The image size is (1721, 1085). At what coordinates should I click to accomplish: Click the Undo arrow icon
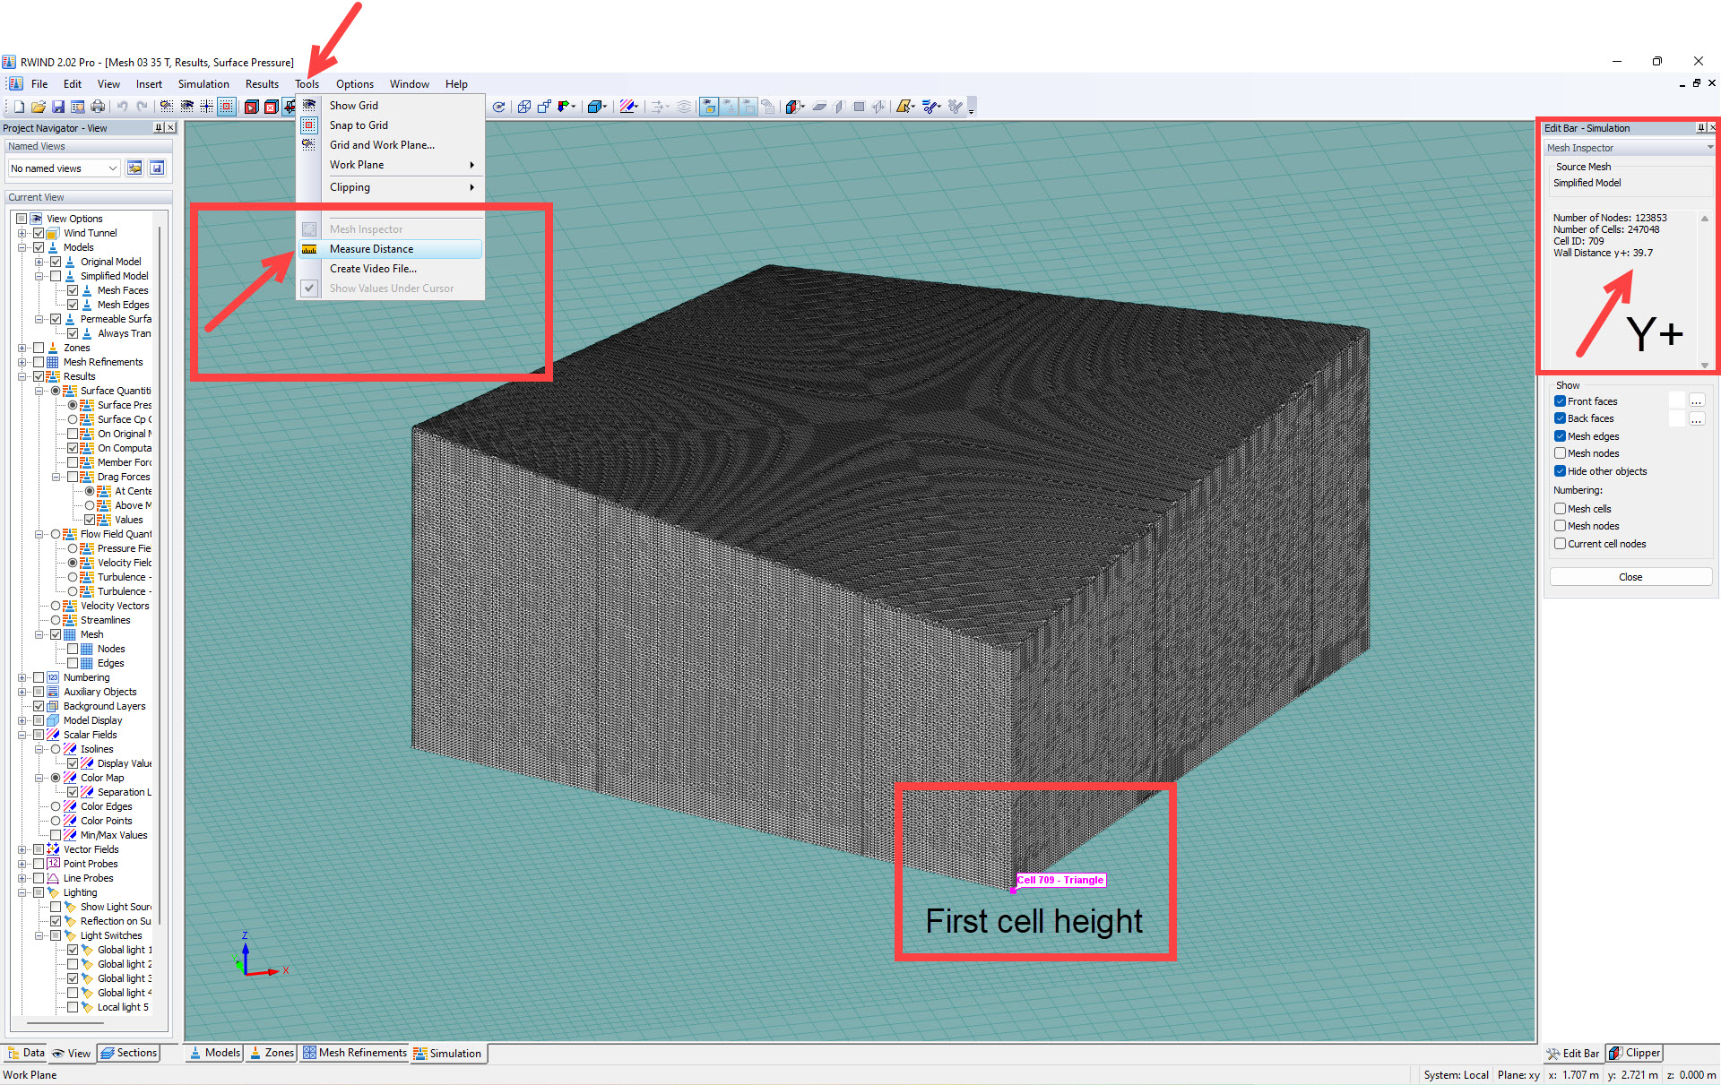pyautogui.click(x=123, y=107)
